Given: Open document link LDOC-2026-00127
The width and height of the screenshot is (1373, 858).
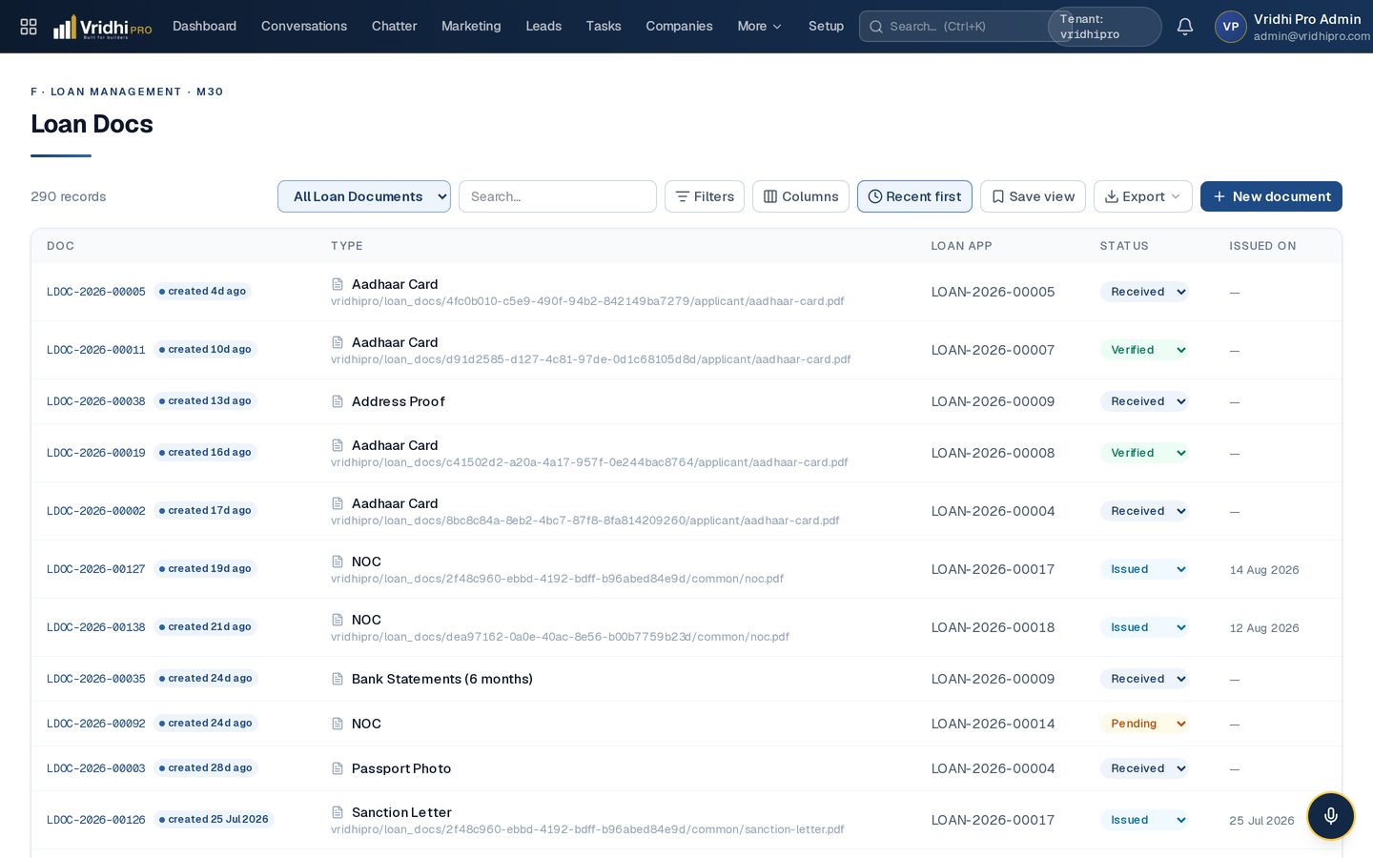Looking at the screenshot, I should coord(96,569).
